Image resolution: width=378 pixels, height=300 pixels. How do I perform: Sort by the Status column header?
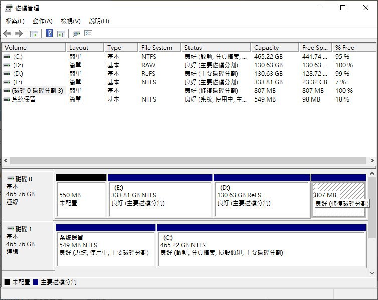(x=216, y=48)
